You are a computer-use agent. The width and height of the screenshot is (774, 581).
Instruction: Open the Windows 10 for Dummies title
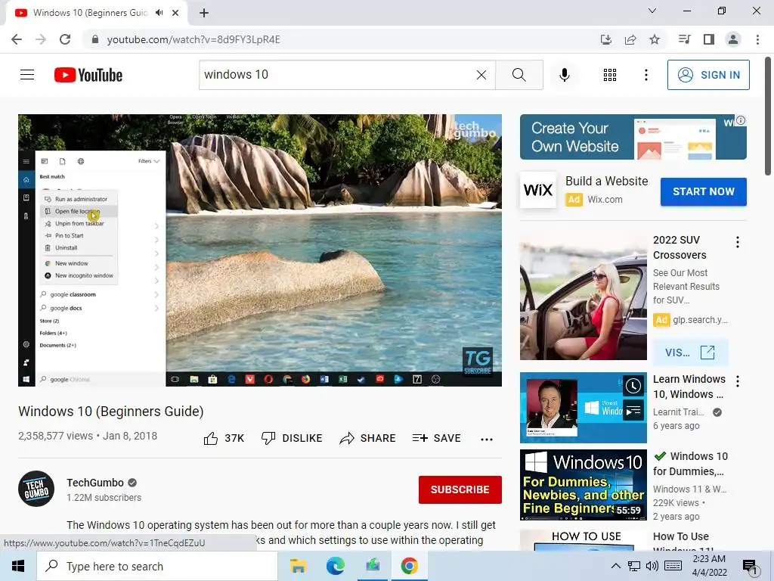690,464
